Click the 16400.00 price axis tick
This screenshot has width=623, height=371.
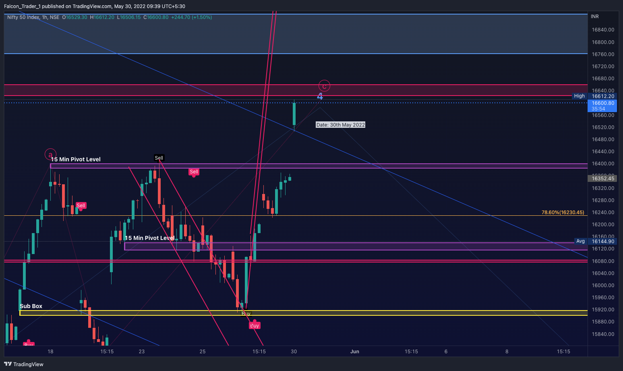coord(603,163)
